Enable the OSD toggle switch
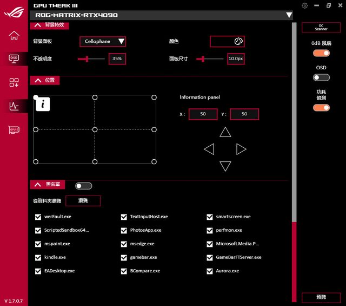This screenshot has width=346, height=306. [321, 77]
